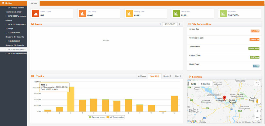This screenshot has width=265, height=126.
Task: Click the Street View pegman icon
Action: click(x=257, y=101)
